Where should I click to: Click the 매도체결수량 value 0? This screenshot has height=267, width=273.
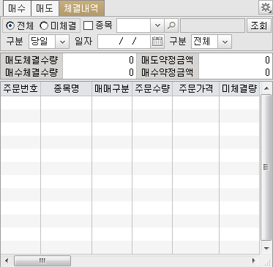(131, 60)
